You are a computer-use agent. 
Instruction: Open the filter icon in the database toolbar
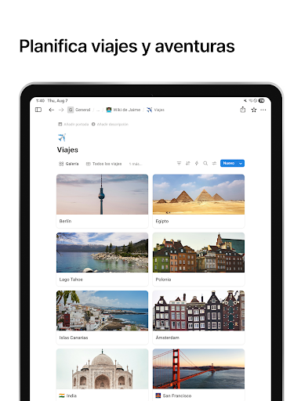[179, 164]
